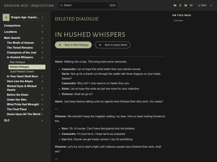
Task: Expand the DLC section chevron
Action: pos(42,120)
